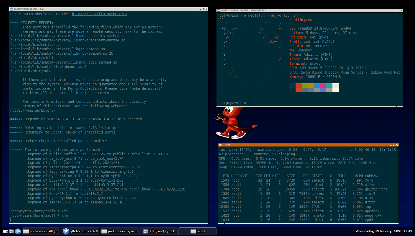Click the 'Upgrade of ca_root_nss-3.71' line

coord(75,158)
